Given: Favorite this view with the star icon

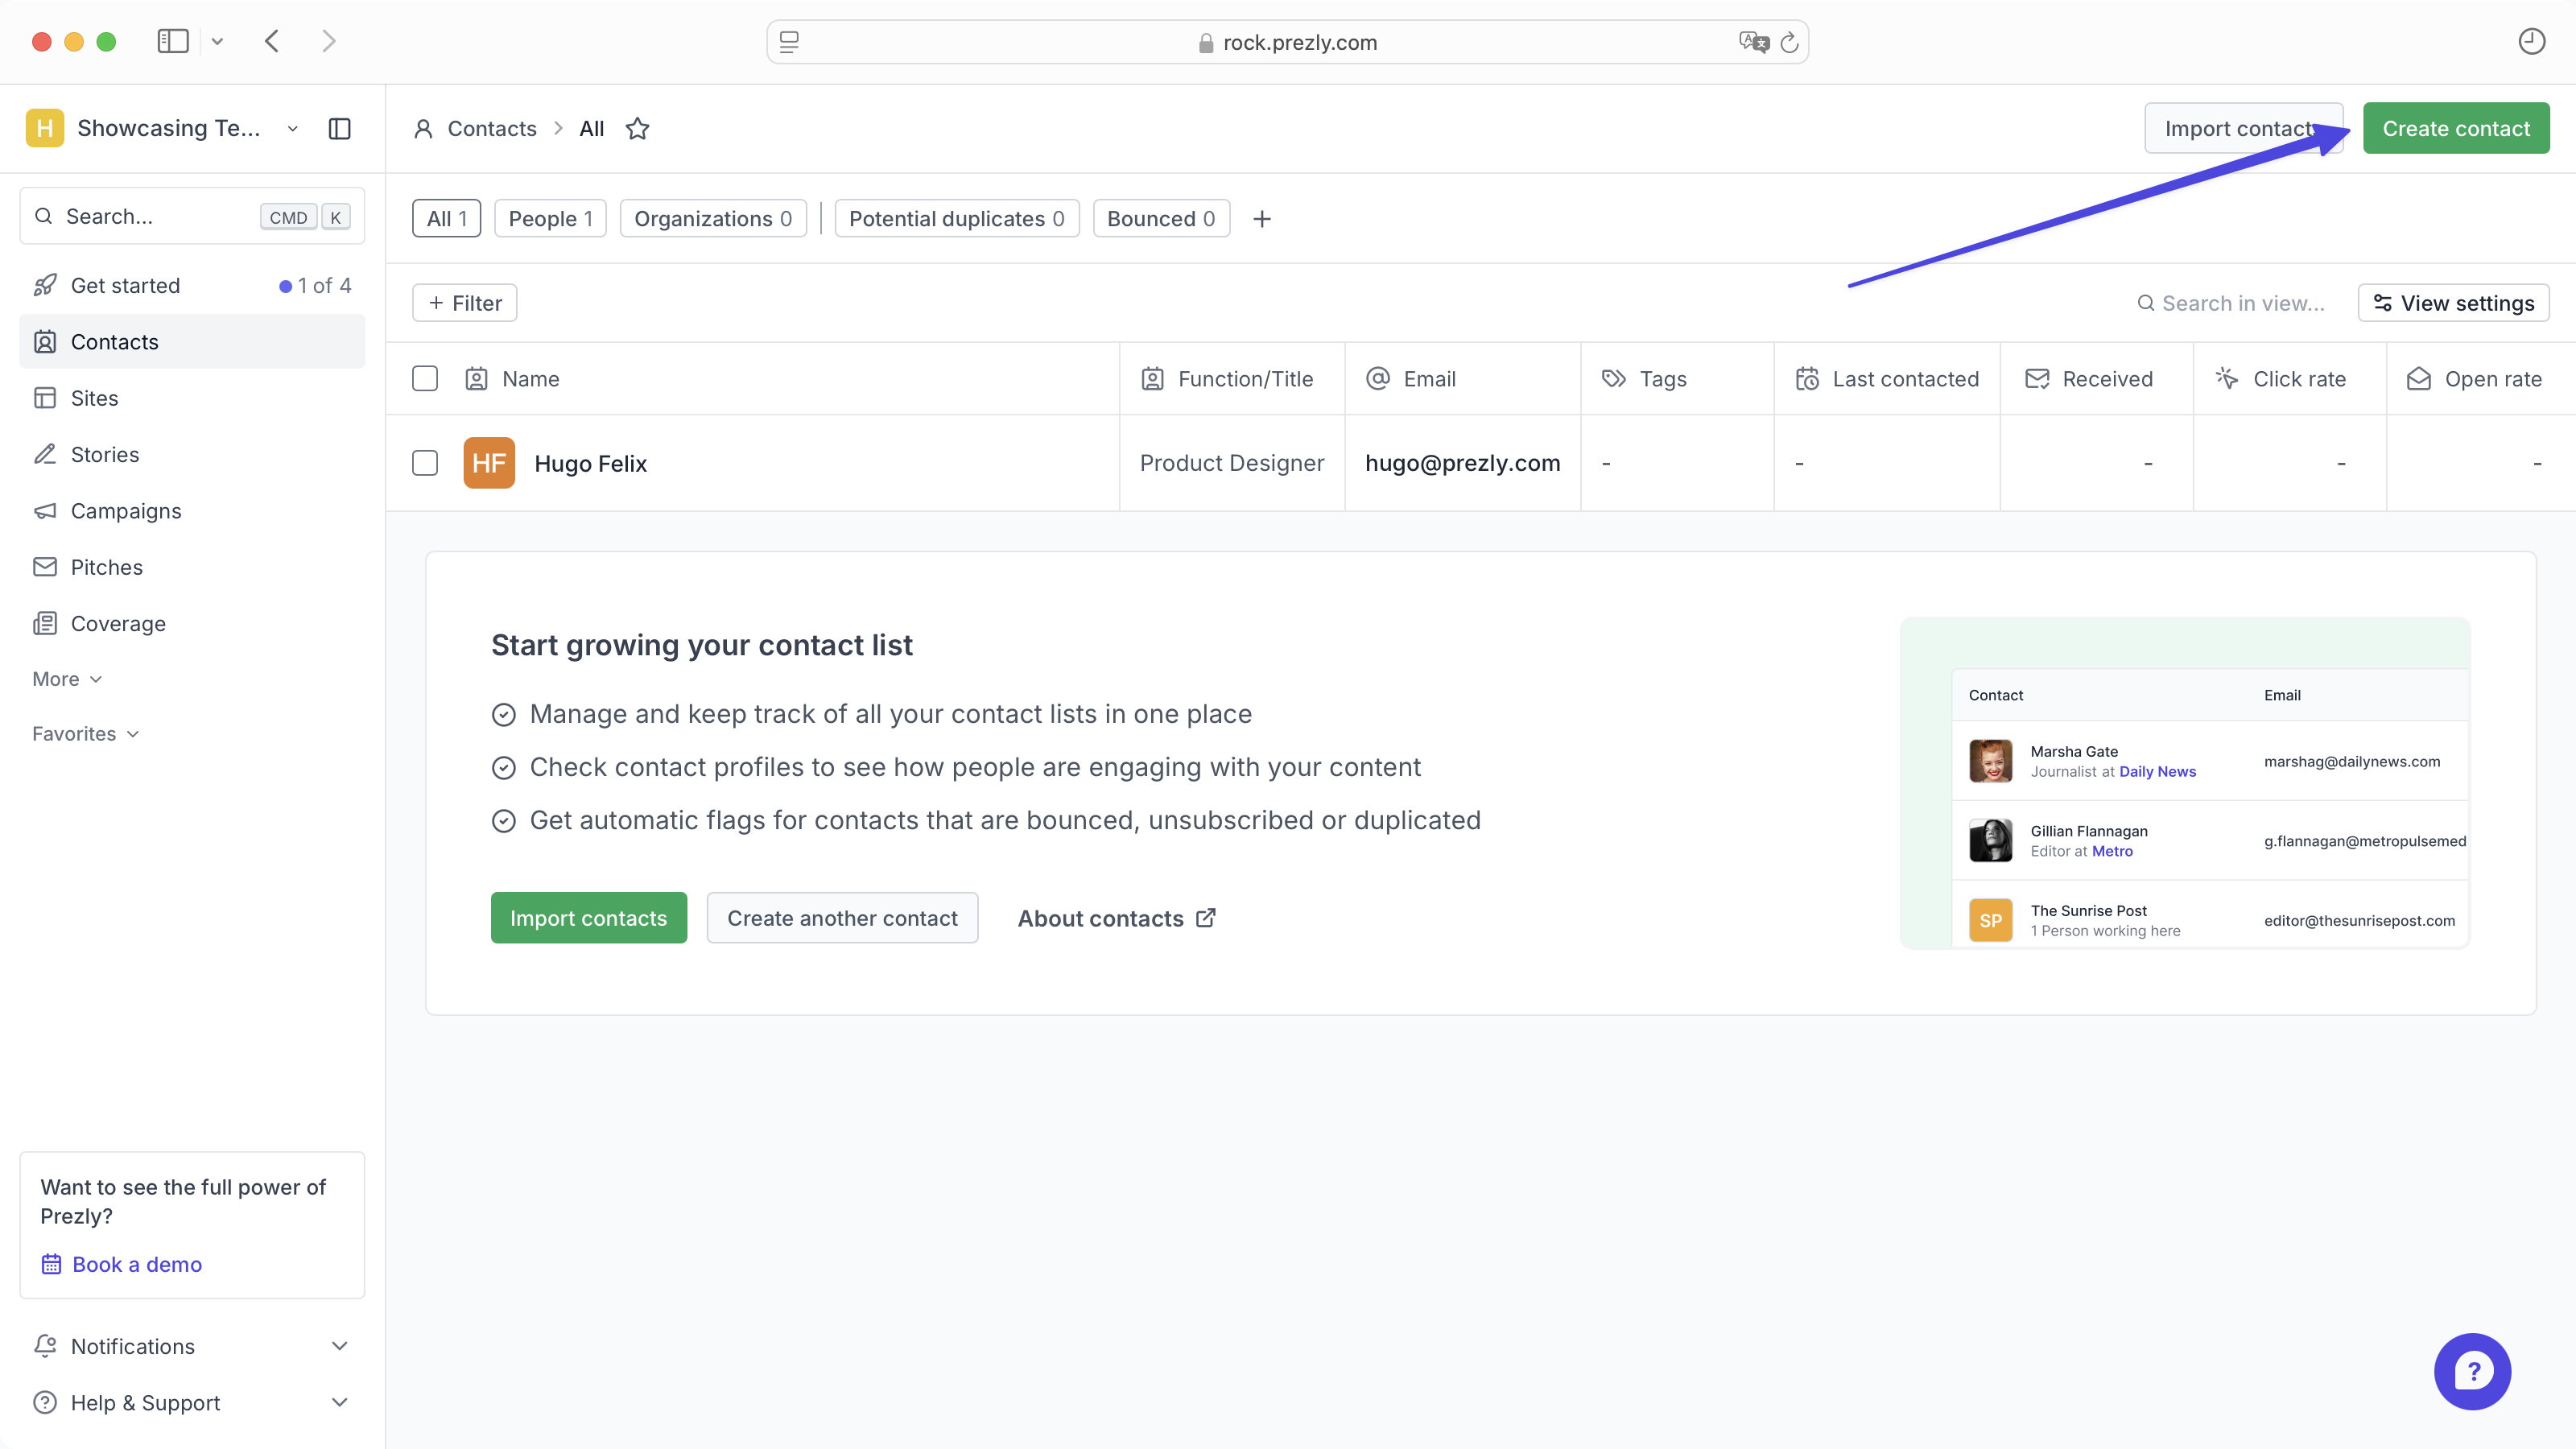Looking at the screenshot, I should 637,128.
